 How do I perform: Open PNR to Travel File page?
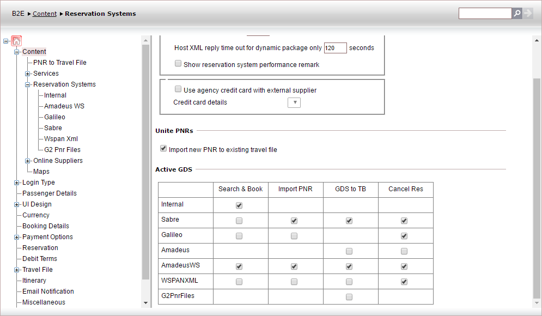click(60, 63)
